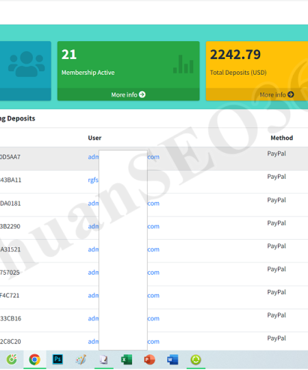Select transaction ID 43BA11

pos(10,180)
